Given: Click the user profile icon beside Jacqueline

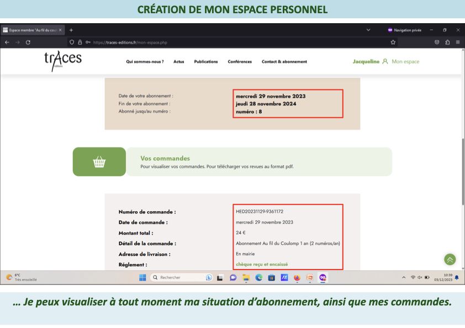Looking at the screenshot, I should click(385, 61).
